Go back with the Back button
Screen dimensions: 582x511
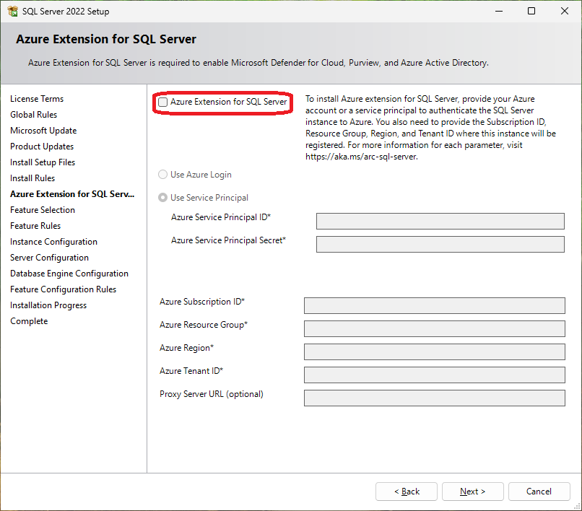coord(406,492)
